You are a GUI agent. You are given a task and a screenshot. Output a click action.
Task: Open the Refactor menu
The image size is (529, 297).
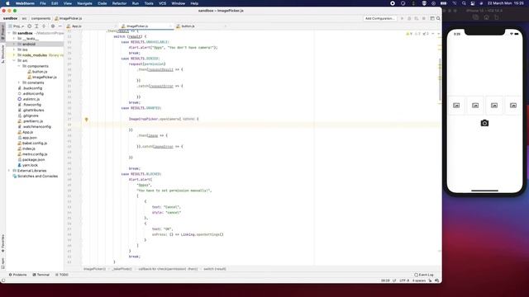pos(119,3)
